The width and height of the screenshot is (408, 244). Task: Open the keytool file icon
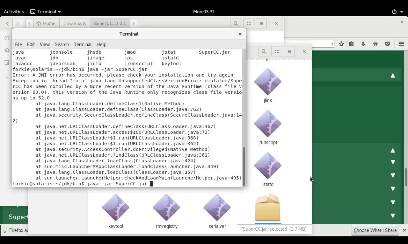tap(116, 207)
